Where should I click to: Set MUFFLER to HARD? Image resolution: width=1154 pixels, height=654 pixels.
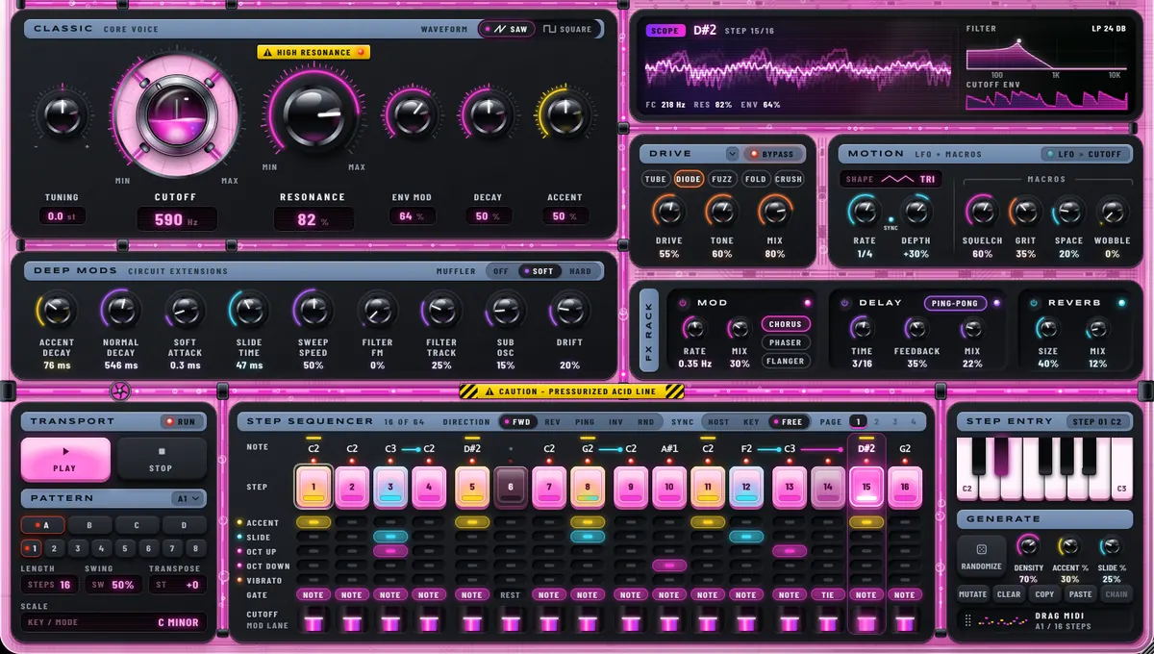point(580,271)
